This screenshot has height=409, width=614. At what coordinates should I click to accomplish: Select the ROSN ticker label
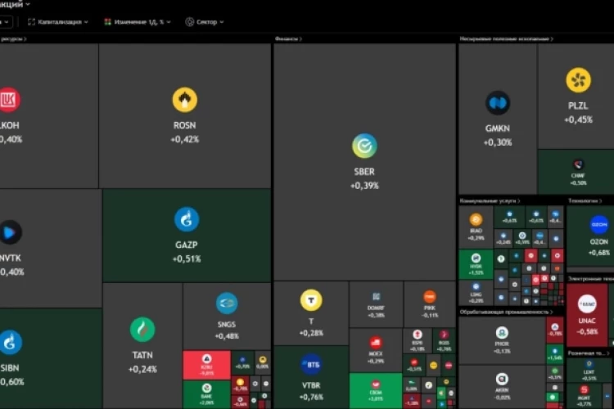[x=185, y=125]
